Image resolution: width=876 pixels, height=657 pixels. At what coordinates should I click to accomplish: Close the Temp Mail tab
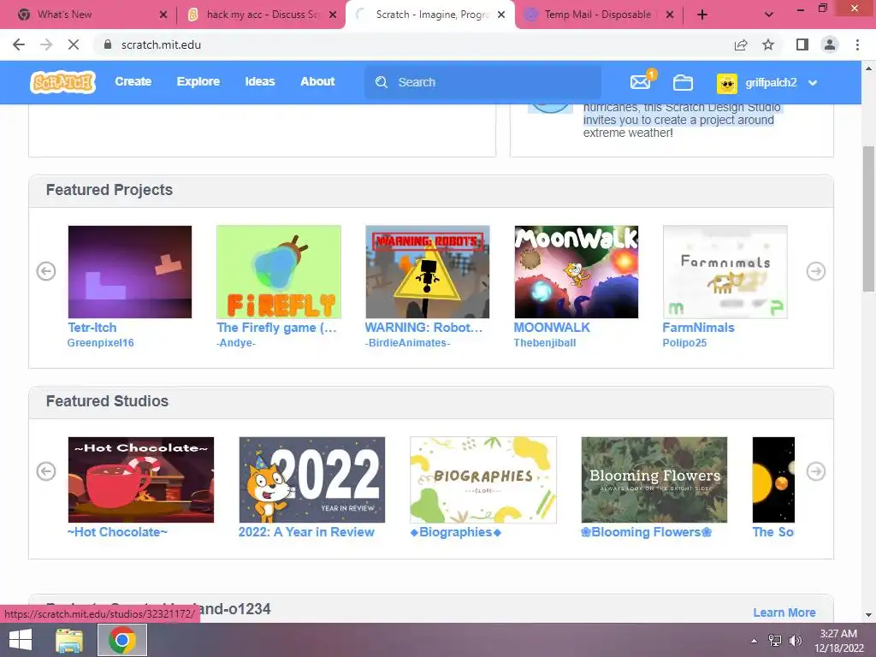669,15
